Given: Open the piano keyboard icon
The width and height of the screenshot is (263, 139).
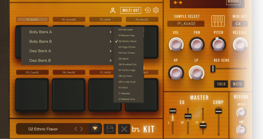Looking at the screenshot, I should [218, 21].
